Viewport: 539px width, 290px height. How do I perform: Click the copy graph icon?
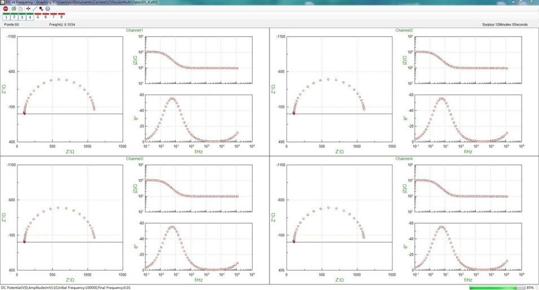[20, 9]
